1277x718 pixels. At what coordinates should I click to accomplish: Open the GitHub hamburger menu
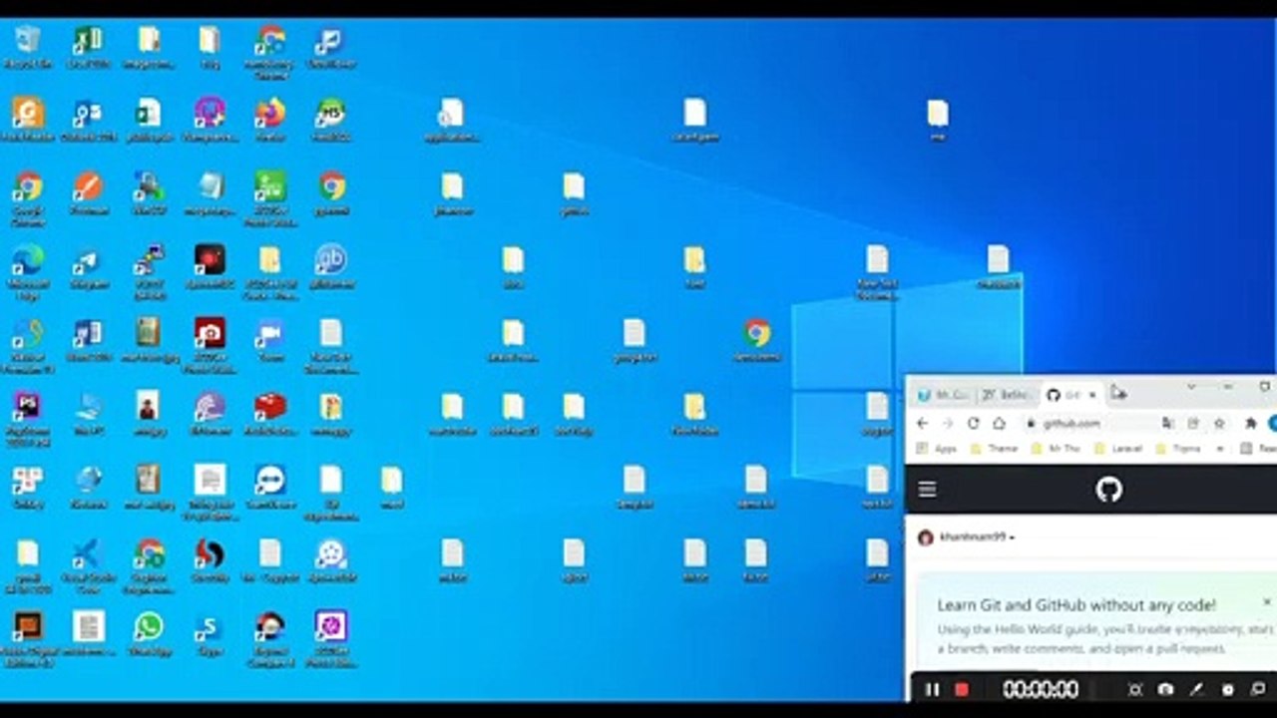[x=927, y=489]
